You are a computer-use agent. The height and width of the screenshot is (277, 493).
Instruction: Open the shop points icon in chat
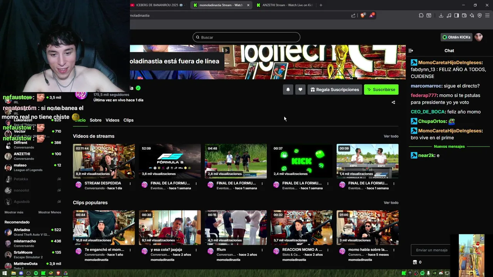click(415, 262)
